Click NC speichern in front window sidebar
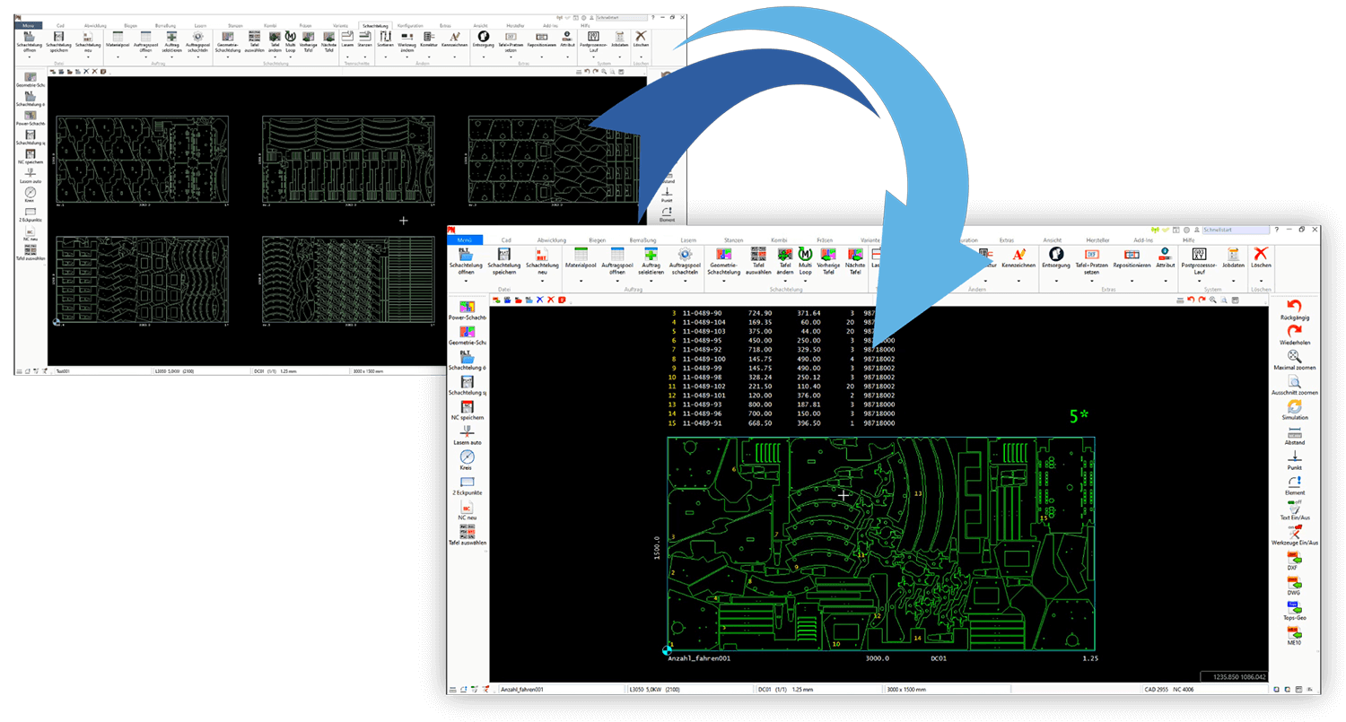The width and height of the screenshot is (1346, 722). click(x=467, y=411)
